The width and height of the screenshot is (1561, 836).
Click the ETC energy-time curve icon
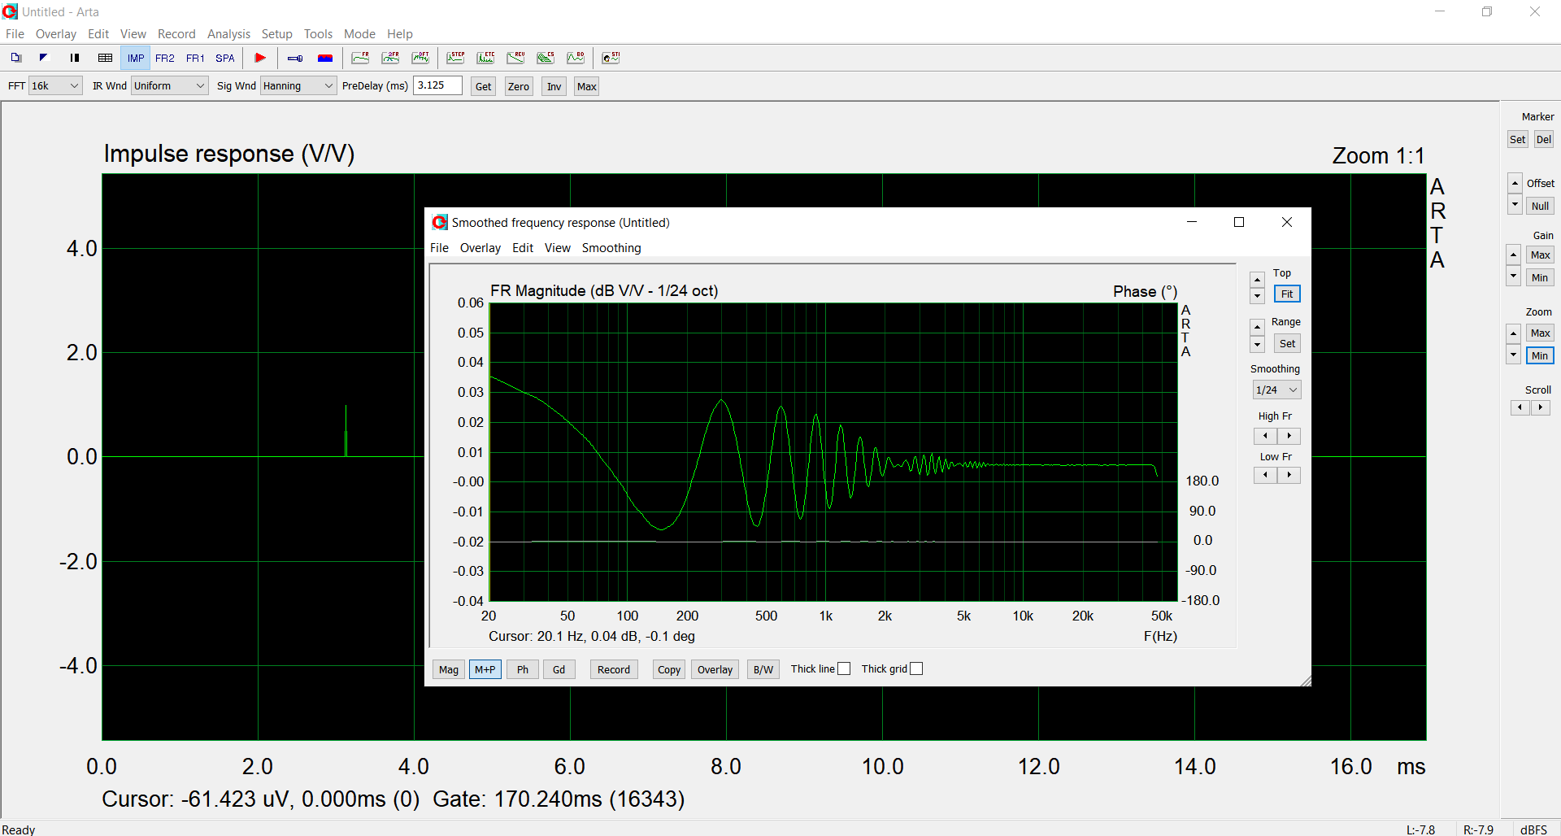pyautogui.click(x=485, y=58)
